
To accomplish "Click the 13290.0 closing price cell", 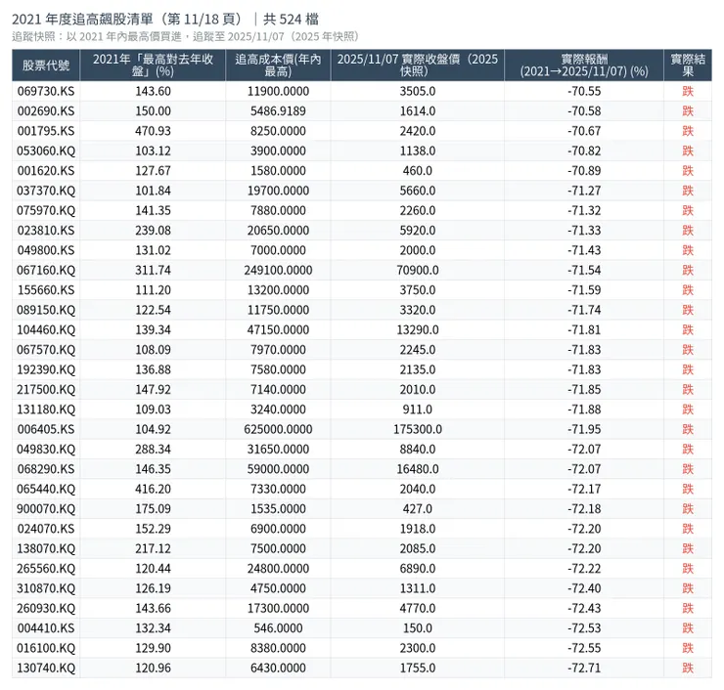I will click(418, 329).
